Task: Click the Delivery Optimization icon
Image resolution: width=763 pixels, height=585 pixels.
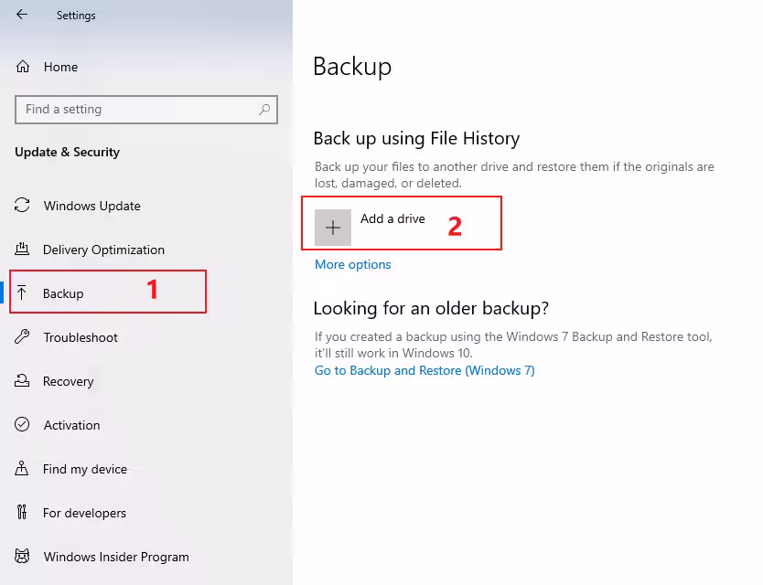Action: pos(23,250)
